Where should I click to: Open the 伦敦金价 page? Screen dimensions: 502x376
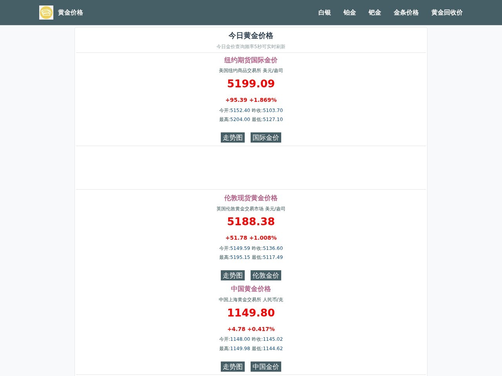pyautogui.click(x=266, y=275)
